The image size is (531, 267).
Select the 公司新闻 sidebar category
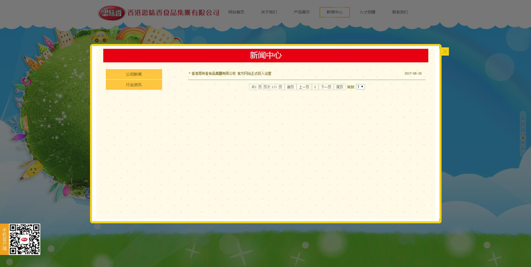pos(134,74)
